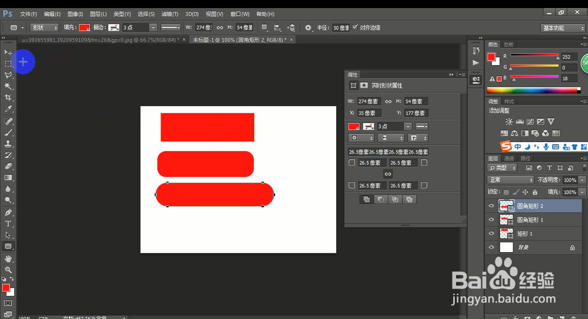This screenshot has width=588, height=319.
Task: Select the Magic Wand tool
Action: tap(8, 86)
